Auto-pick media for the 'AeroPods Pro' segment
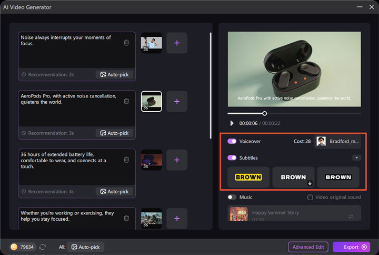This screenshot has height=255, width=379. (114, 133)
